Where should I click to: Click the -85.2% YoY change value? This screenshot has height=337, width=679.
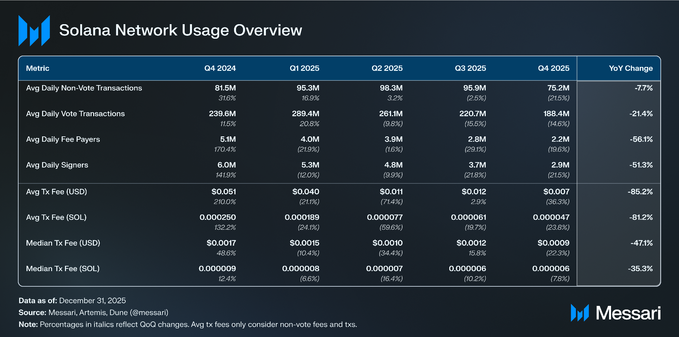[640, 192]
